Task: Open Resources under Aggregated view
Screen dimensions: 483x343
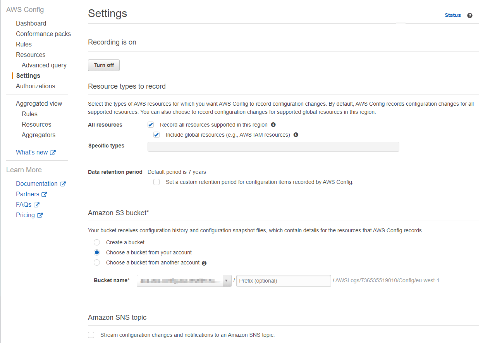Action: 36,124
